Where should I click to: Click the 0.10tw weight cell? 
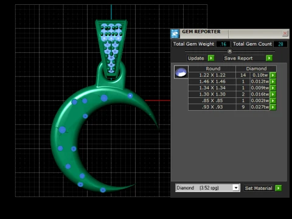[260, 75]
